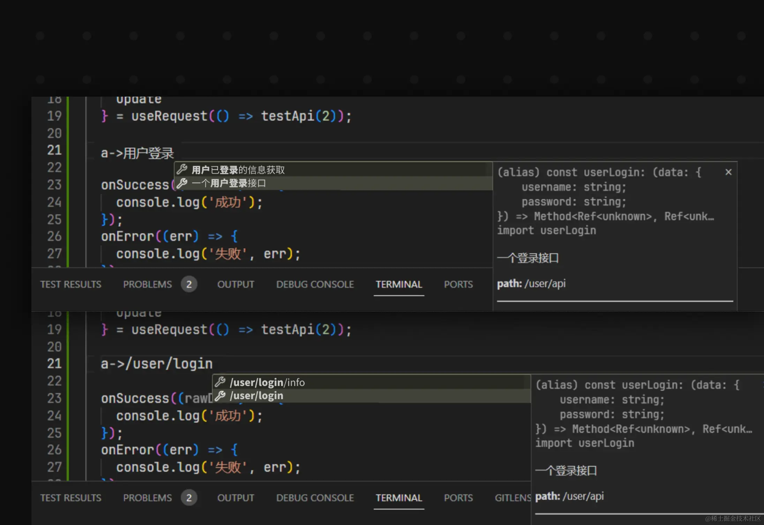Open DEBUG CONSOLE tab beside GITLENS panel
Image resolution: width=764 pixels, height=525 pixels.
315,498
